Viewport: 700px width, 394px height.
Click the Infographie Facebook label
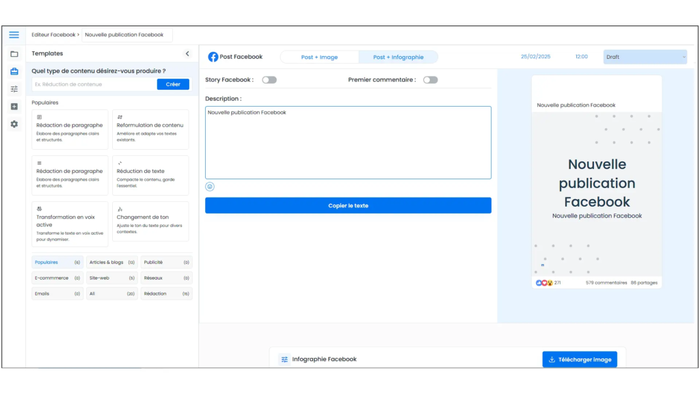tap(324, 360)
